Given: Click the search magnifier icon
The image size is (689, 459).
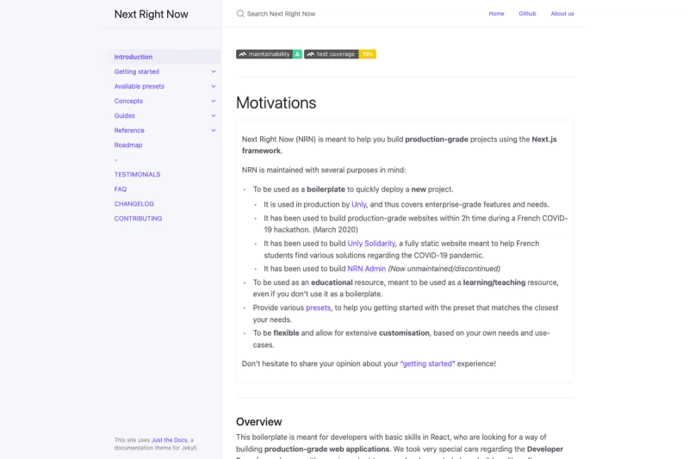Looking at the screenshot, I should (240, 14).
